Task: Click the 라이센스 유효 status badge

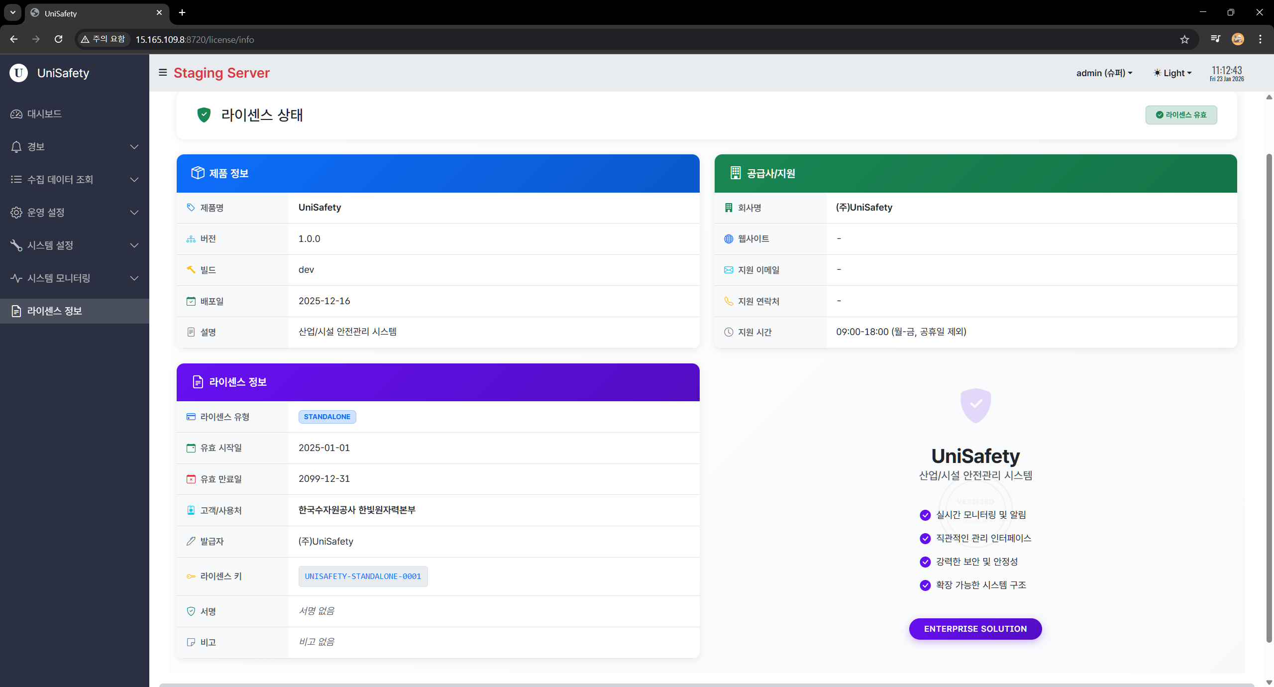Action: 1181,115
